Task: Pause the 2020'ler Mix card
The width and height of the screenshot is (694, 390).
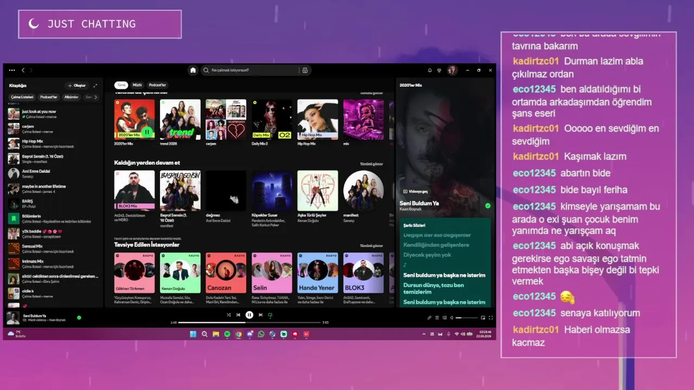Action: point(147,132)
